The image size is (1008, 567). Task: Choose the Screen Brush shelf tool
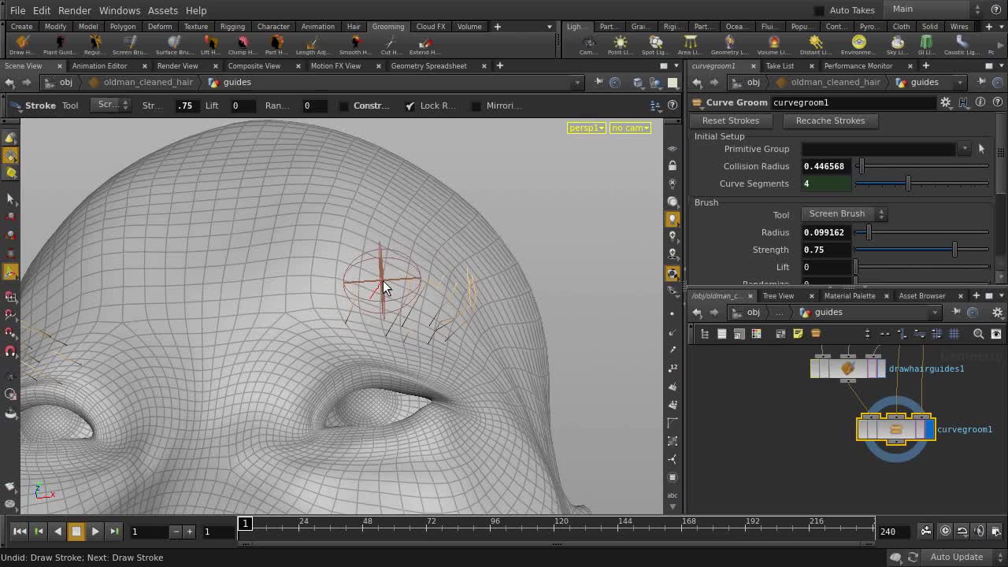click(x=129, y=45)
